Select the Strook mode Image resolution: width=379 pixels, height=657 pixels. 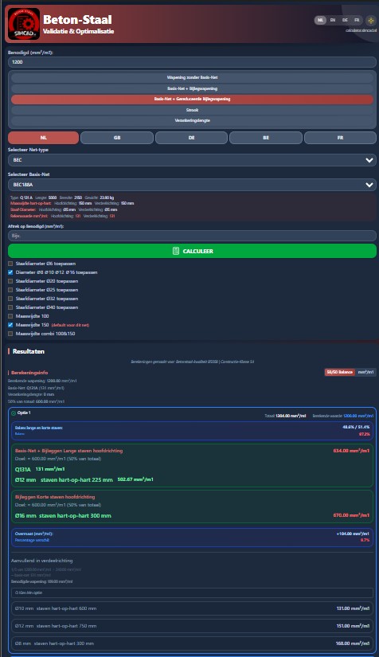pyautogui.click(x=192, y=110)
